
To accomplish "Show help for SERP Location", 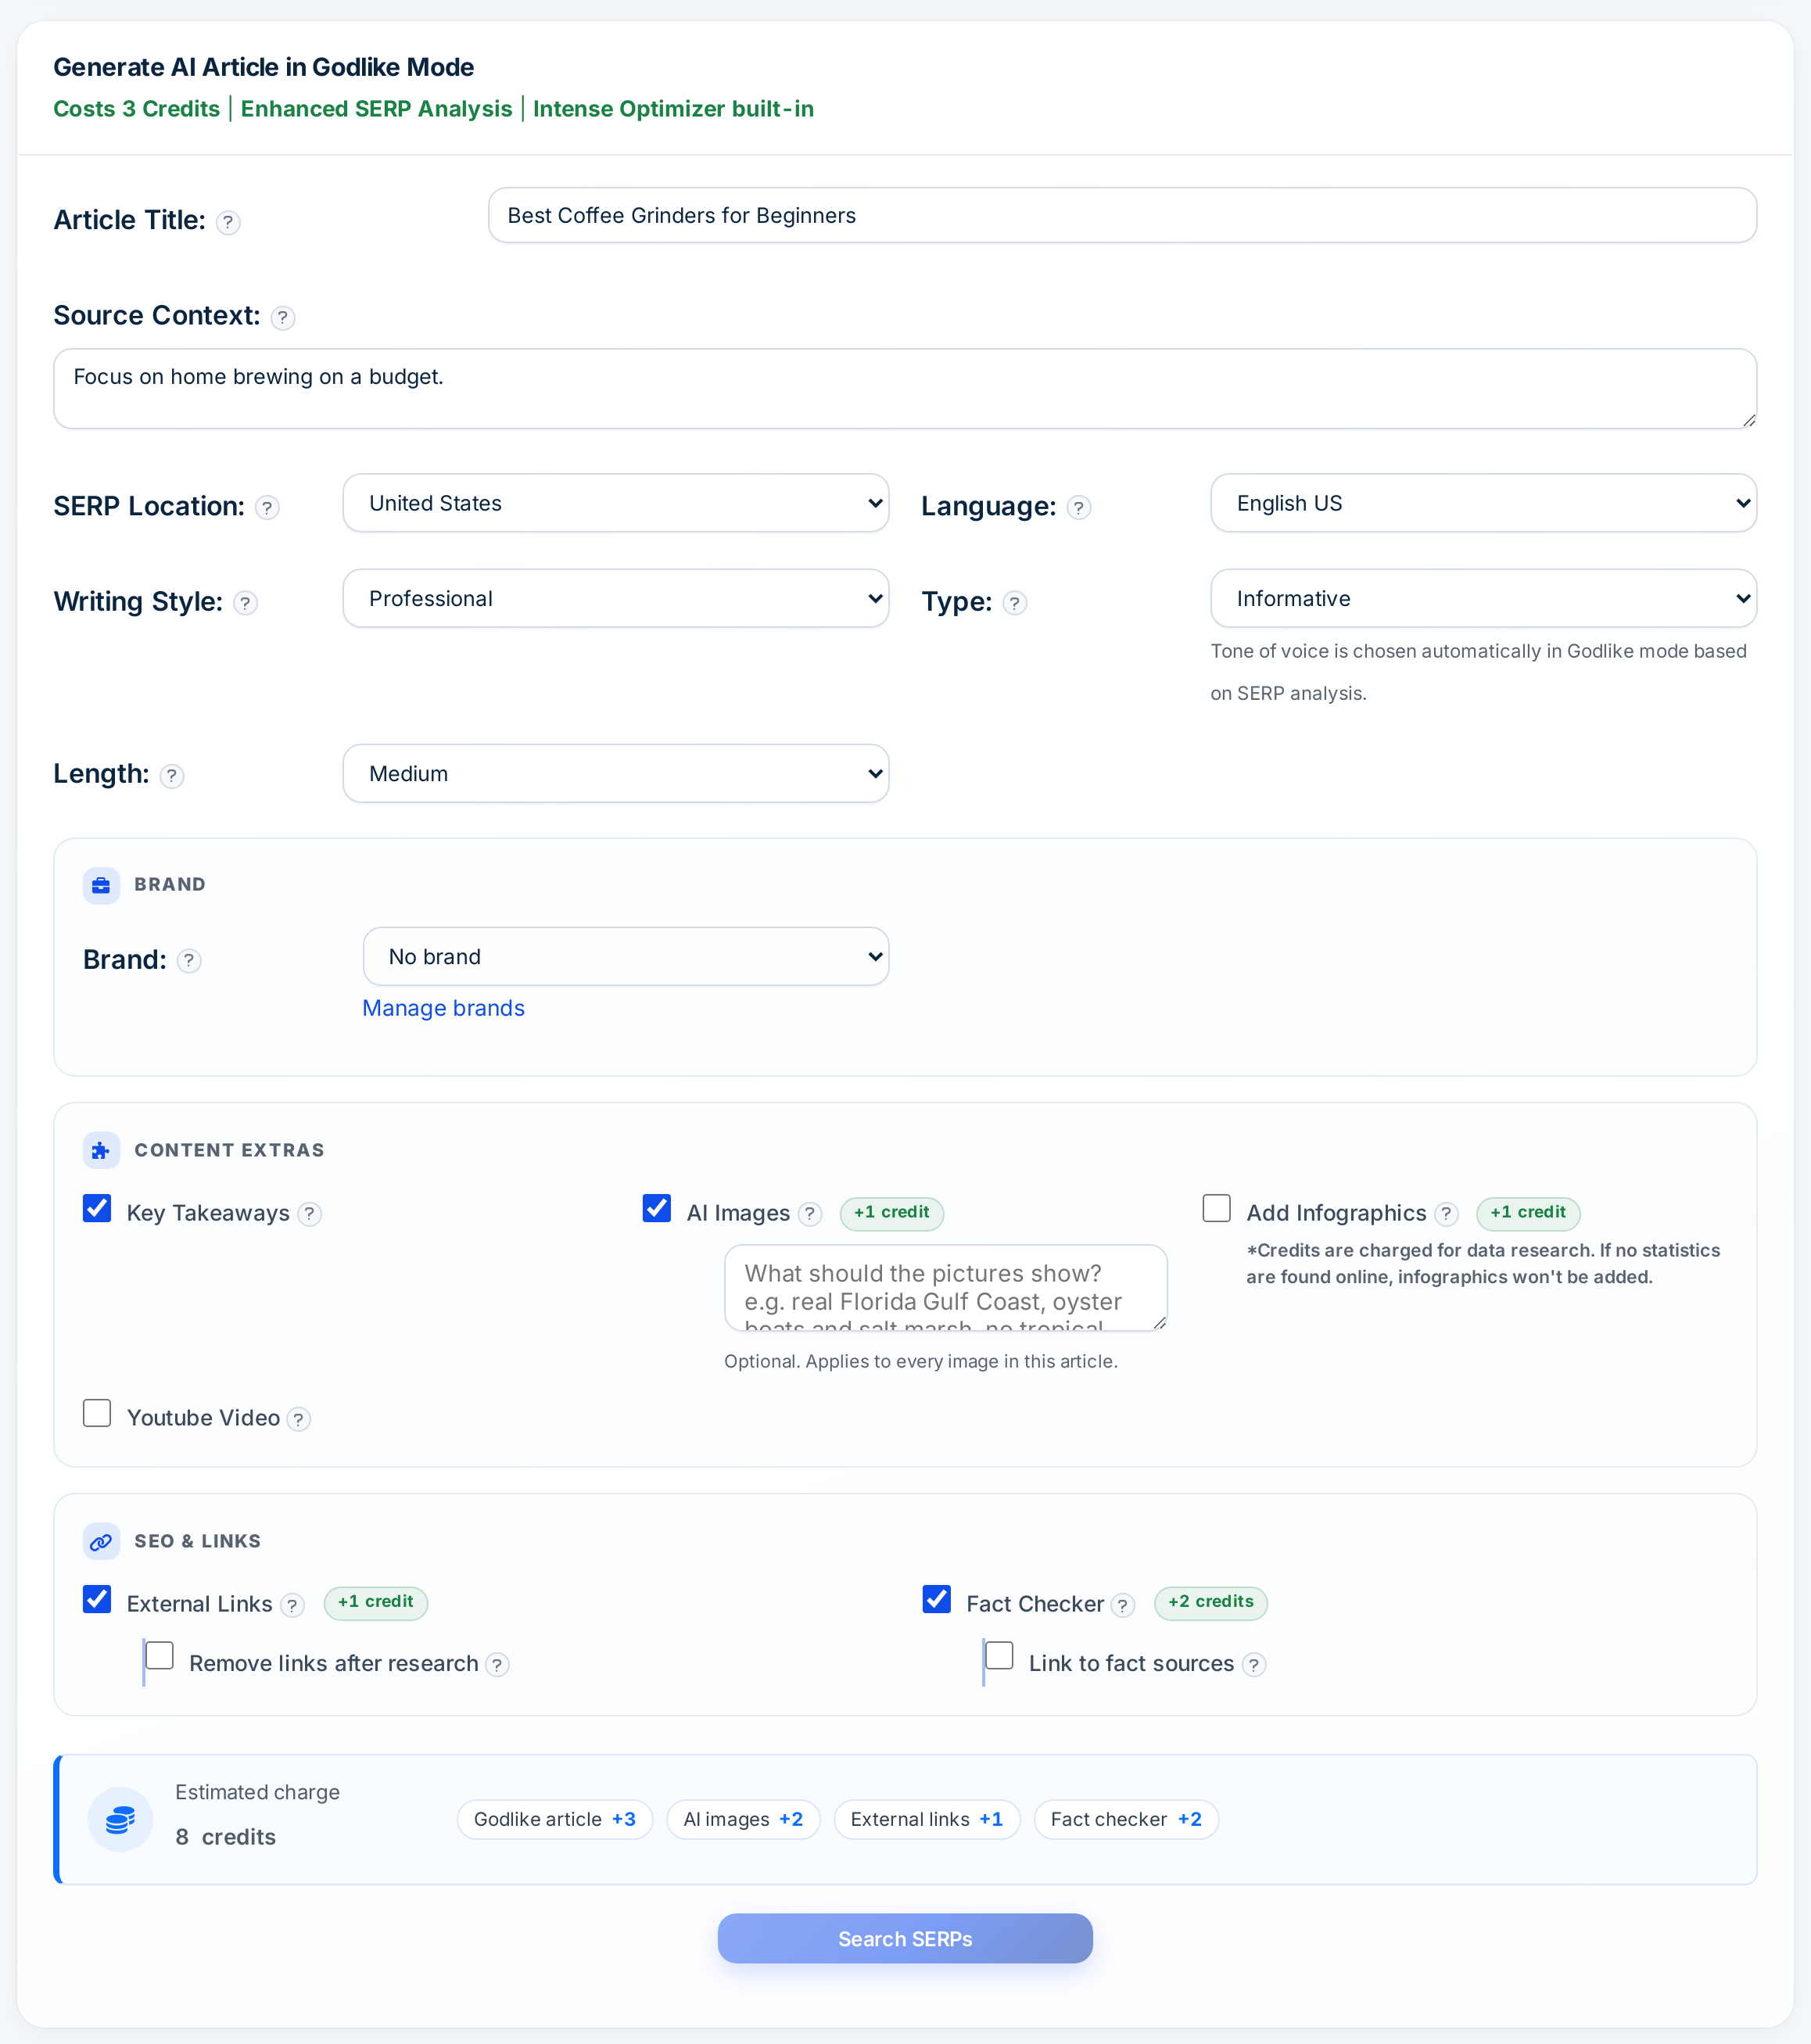I will point(267,508).
